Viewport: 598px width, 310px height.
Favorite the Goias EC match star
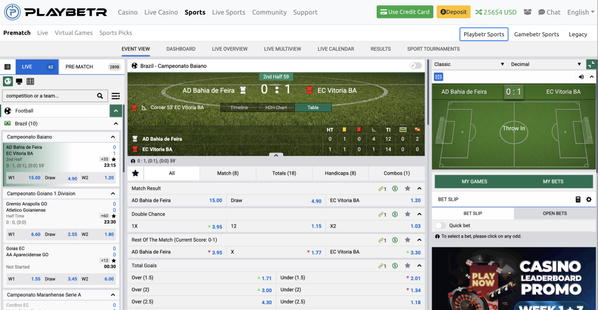pyautogui.click(x=114, y=260)
